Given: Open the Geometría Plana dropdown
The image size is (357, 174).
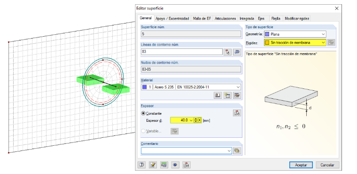Looking at the screenshot, I should coord(323,34).
